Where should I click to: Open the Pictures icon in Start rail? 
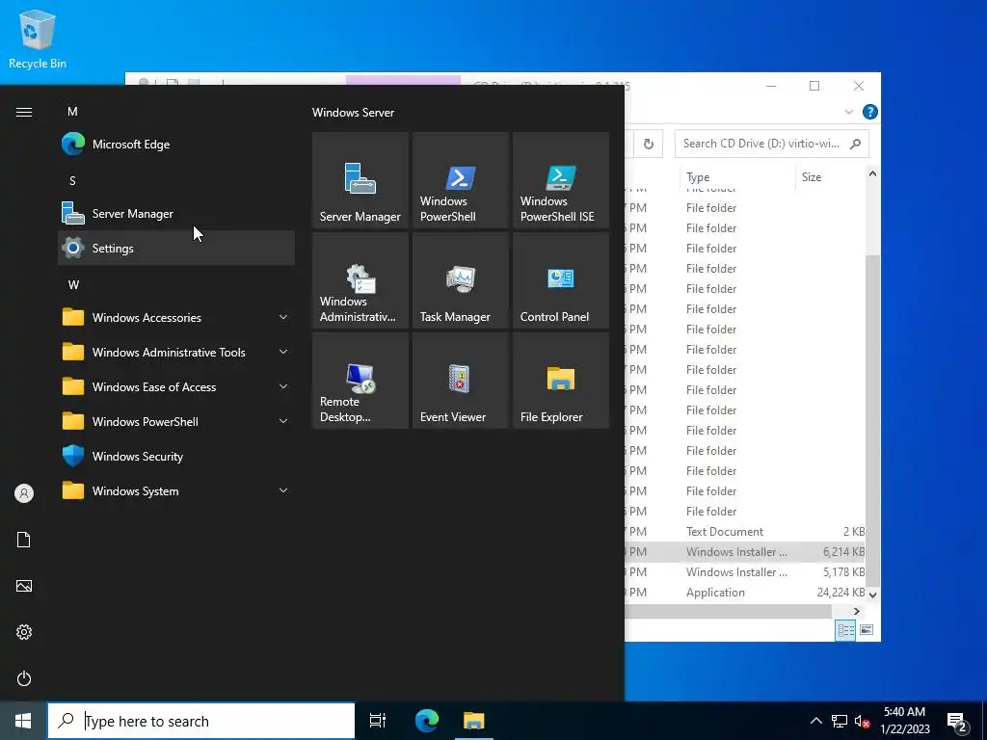click(x=24, y=586)
